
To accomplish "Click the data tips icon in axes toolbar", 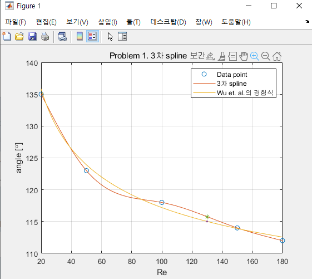I will [232, 56].
